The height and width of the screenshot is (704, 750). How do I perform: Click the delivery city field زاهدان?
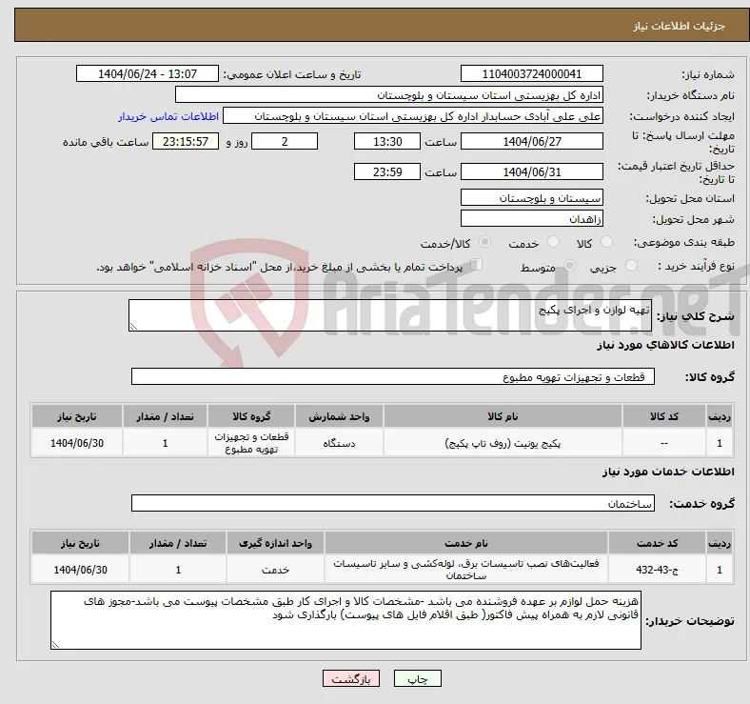(531, 218)
